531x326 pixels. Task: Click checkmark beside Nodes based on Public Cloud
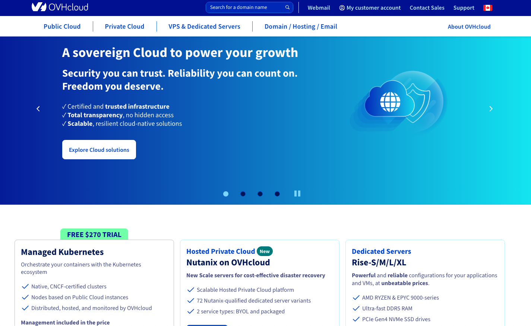(25, 297)
